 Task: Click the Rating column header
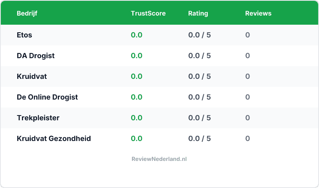198,13
